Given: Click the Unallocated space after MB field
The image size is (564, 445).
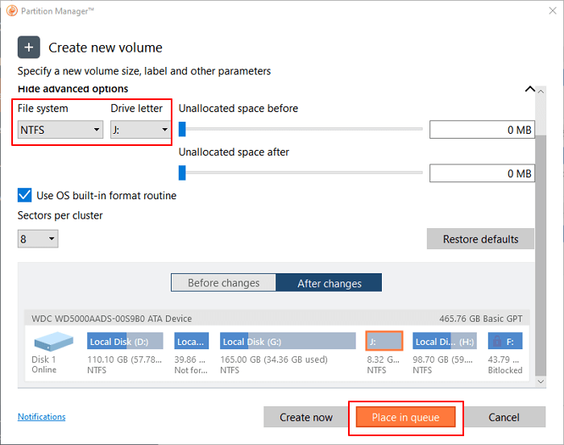Looking at the screenshot, I should tap(482, 173).
